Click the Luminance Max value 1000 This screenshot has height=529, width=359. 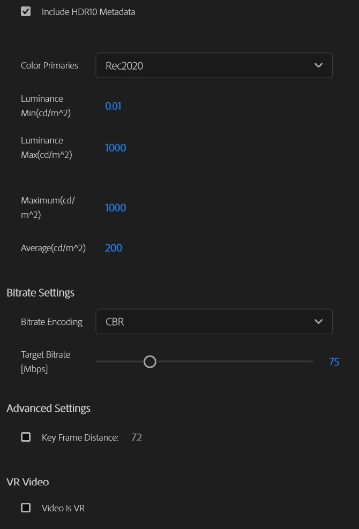coord(116,148)
